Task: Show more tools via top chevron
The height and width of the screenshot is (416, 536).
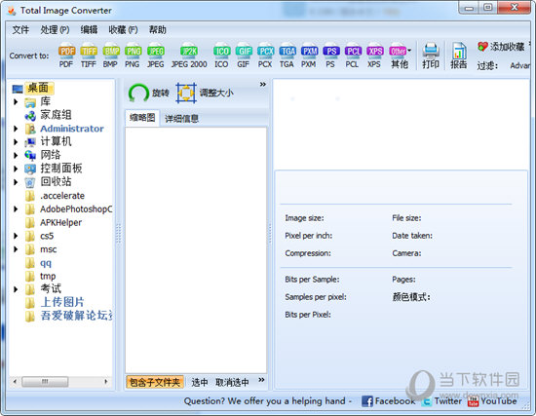Action: (262, 84)
